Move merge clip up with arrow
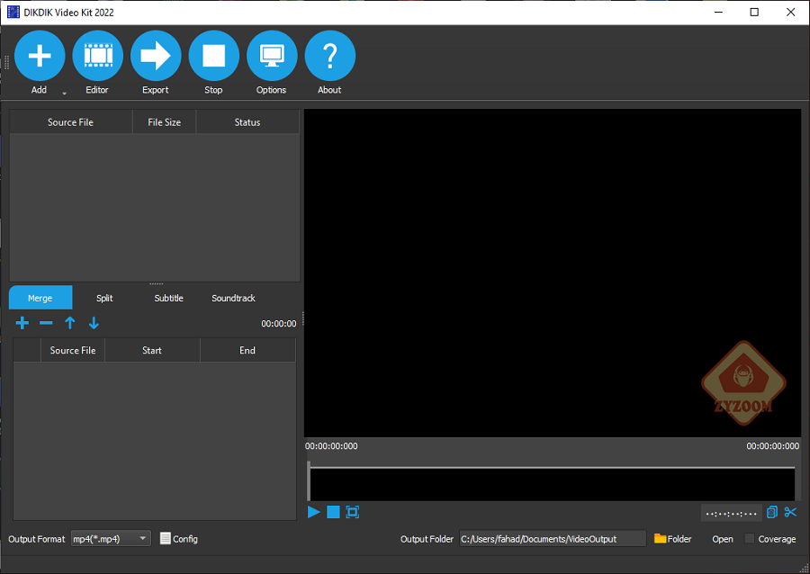The width and height of the screenshot is (810, 574). (x=69, y=323)
